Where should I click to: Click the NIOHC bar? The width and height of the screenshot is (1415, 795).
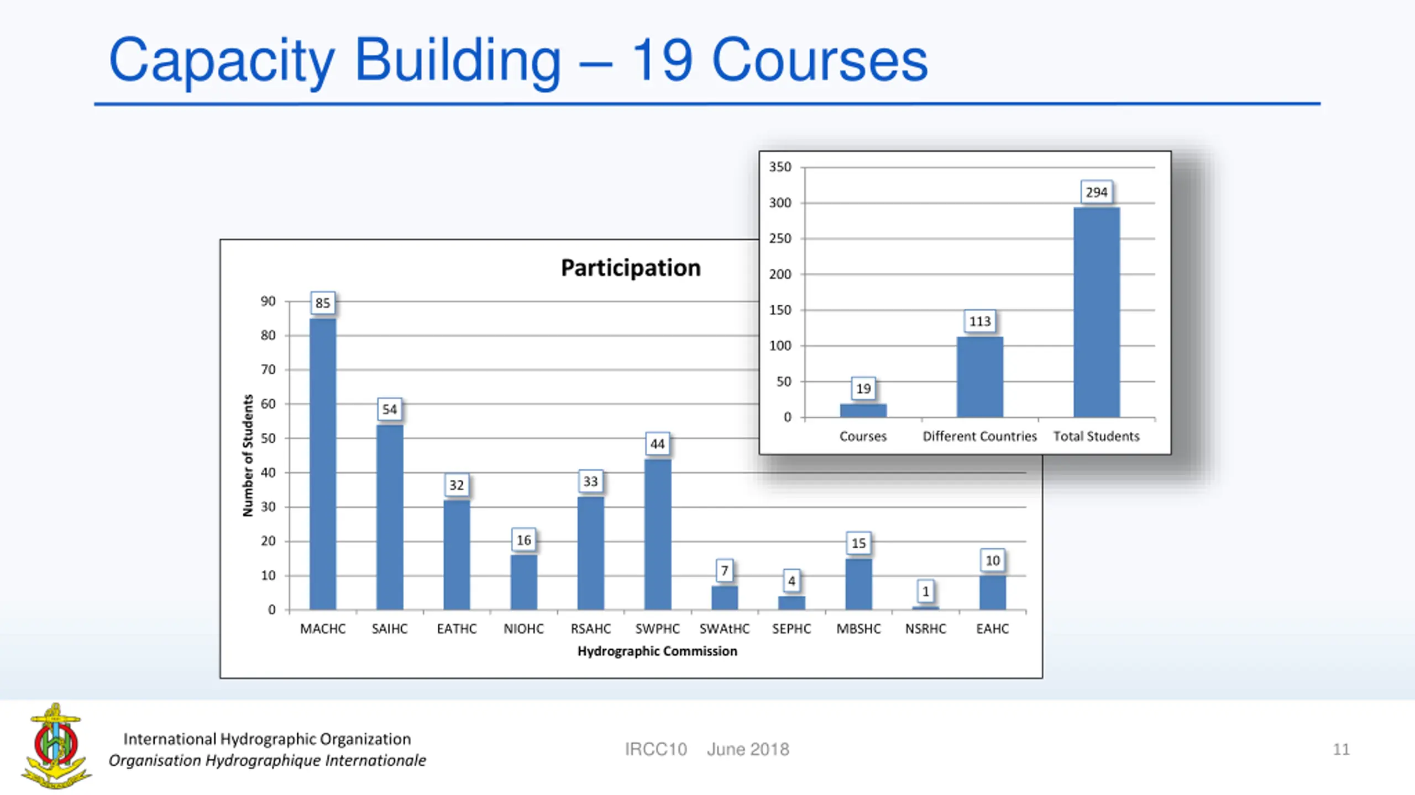point(523,582)
